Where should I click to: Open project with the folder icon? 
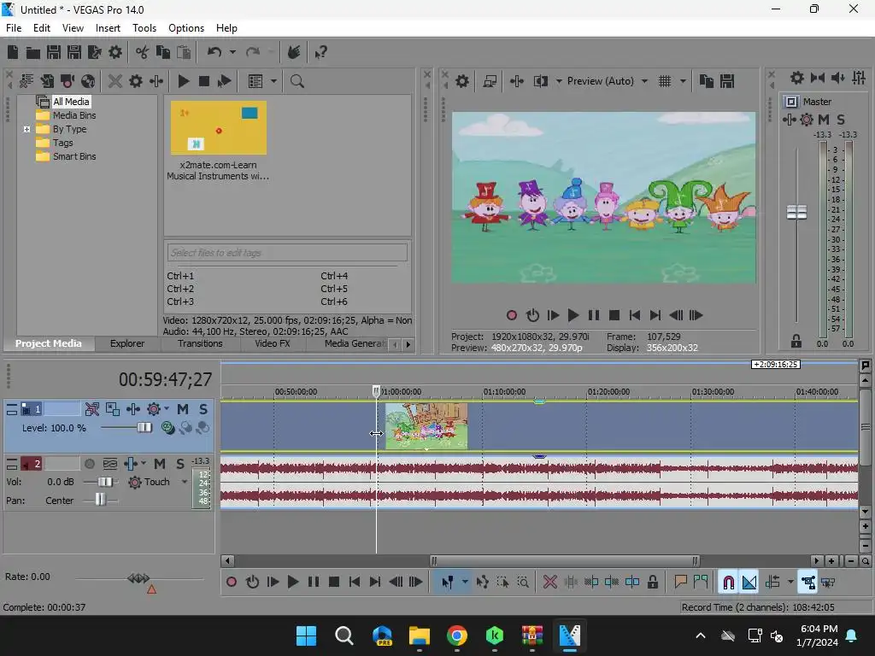click(x=33, y=52)
